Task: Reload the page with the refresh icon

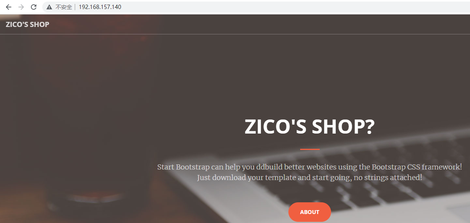Action: tap(34, 7)
